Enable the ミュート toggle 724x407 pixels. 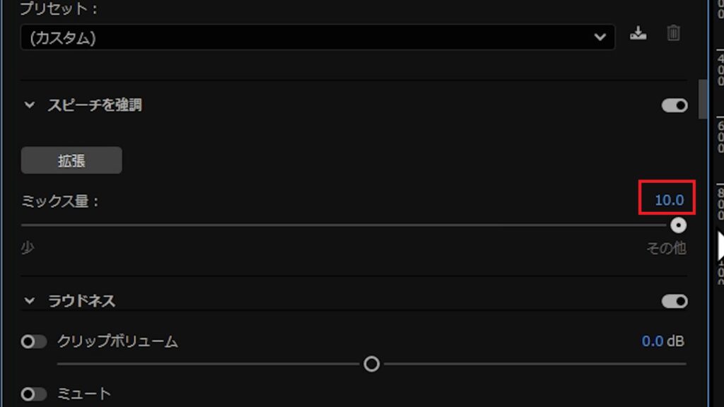[33, 394]
